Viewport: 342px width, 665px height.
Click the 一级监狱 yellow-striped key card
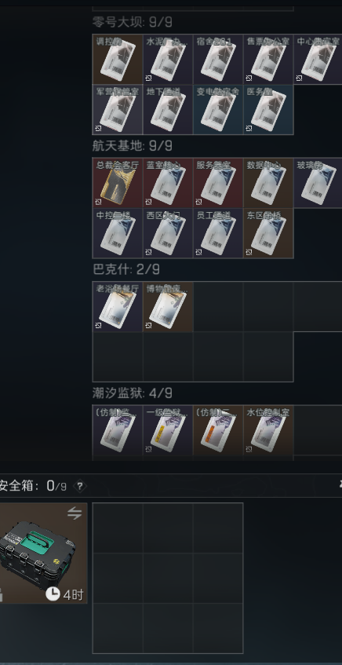click(168, 430)
